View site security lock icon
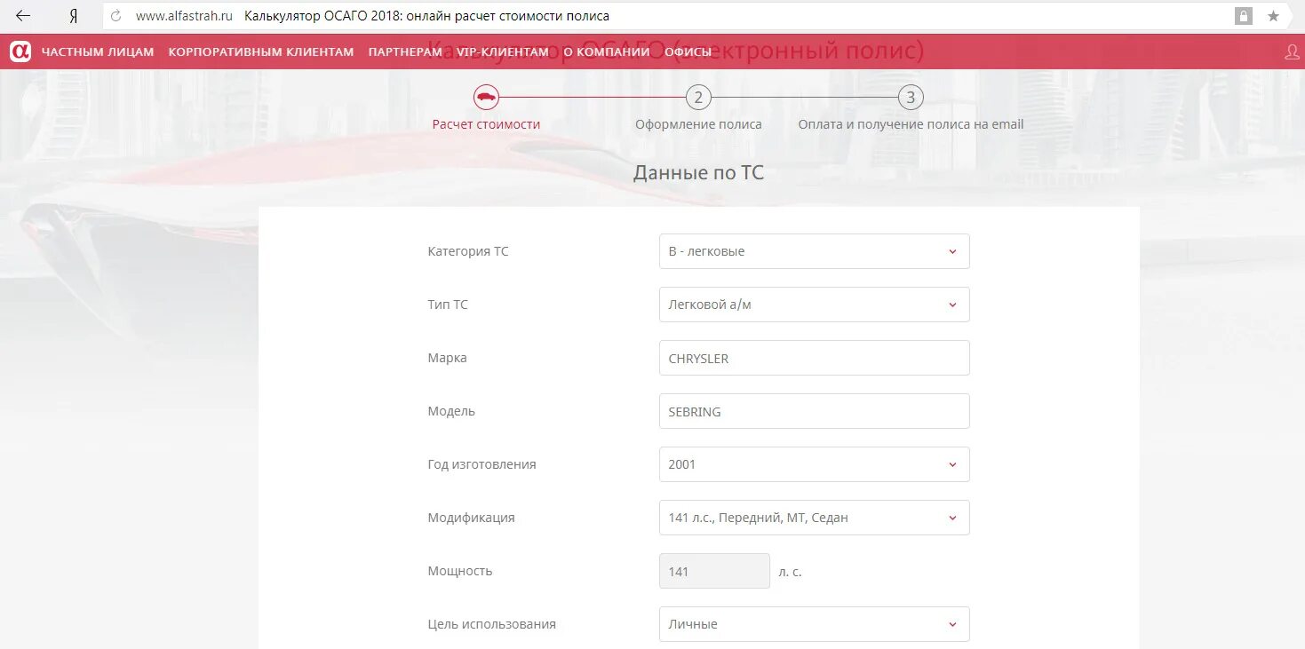This screenshot has height=649, width=1305. click(1244, 16)
